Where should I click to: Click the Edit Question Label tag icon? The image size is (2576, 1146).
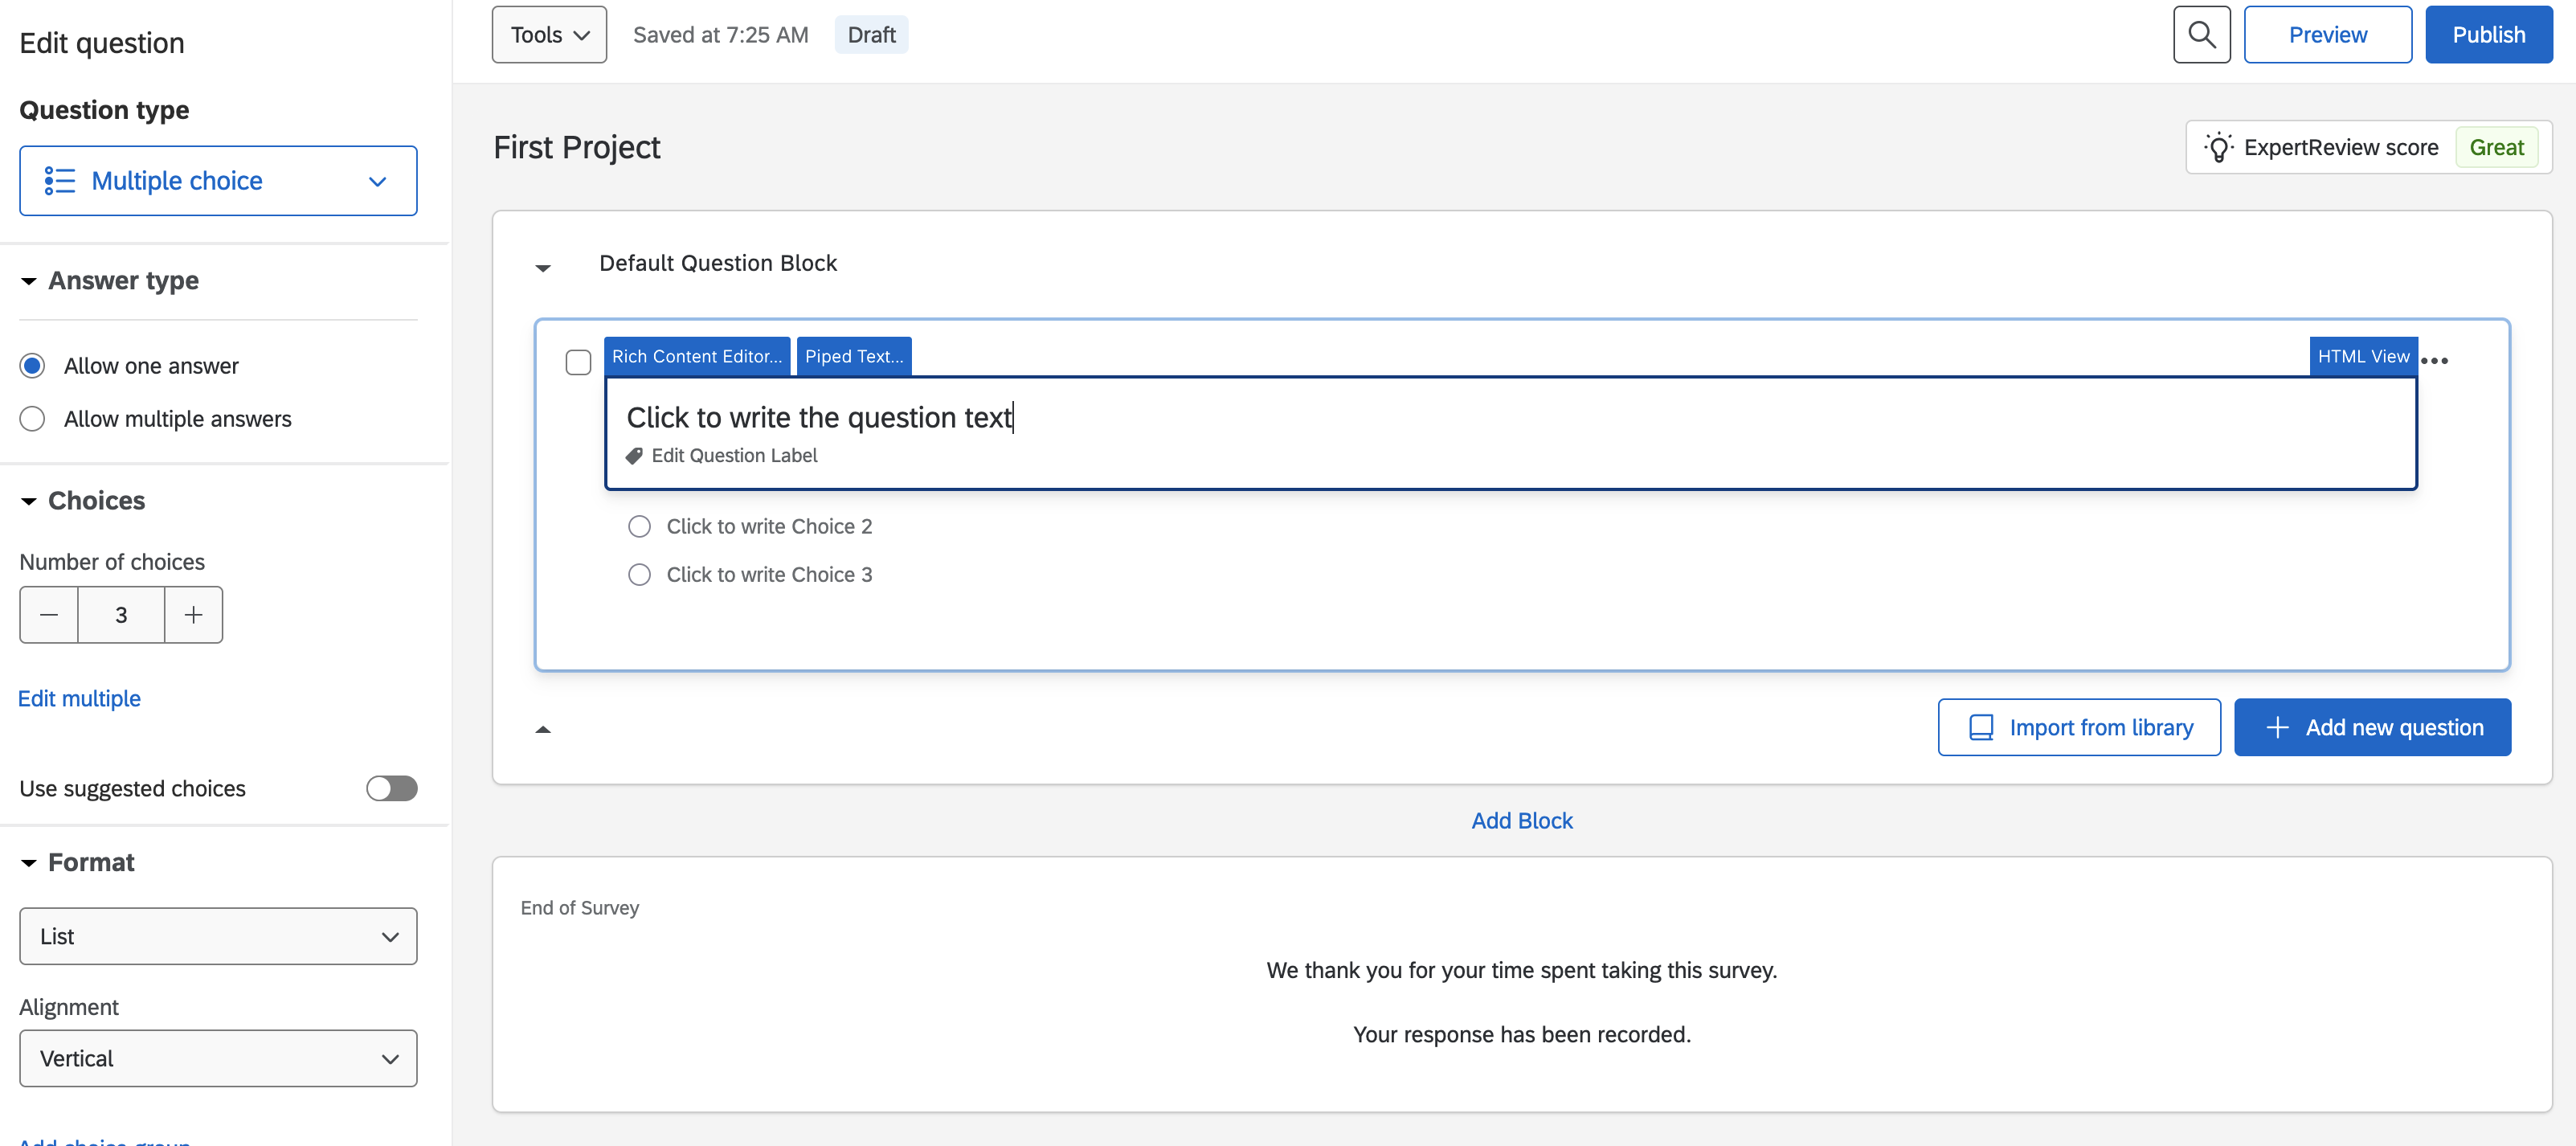[x=634, y=456]
